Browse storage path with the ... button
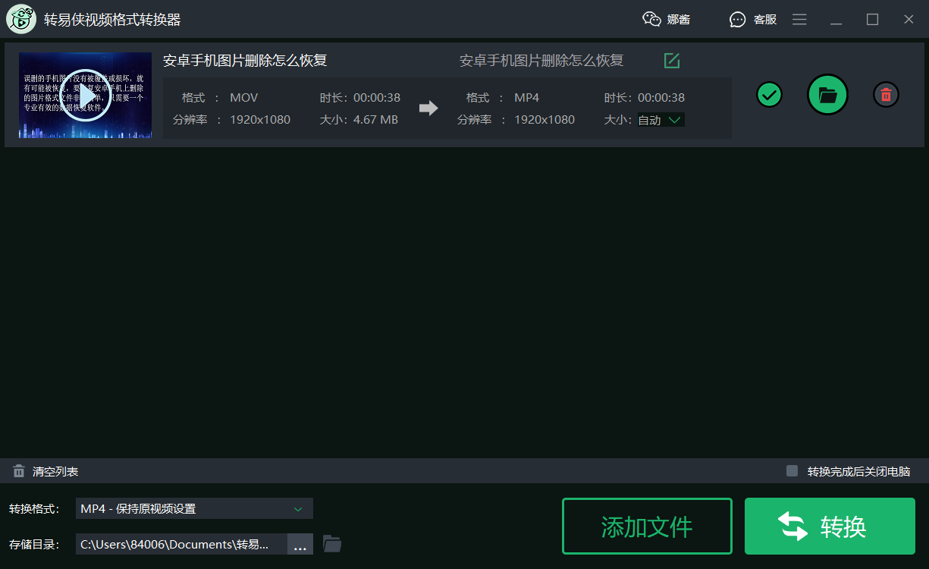 (x=300, y=544)
